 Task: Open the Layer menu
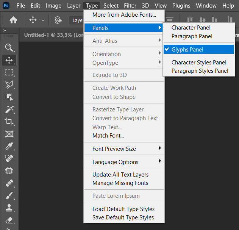tap(73, 6)
